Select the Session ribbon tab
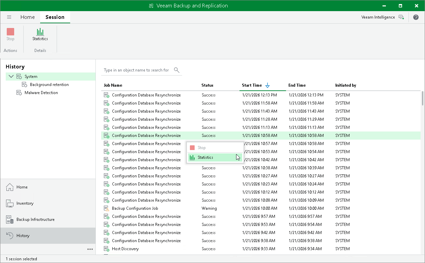 tap(55, 17)
